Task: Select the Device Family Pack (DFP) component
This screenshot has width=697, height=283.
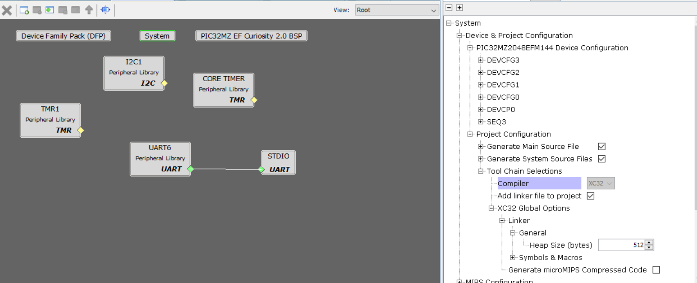Action: point(63,36)
